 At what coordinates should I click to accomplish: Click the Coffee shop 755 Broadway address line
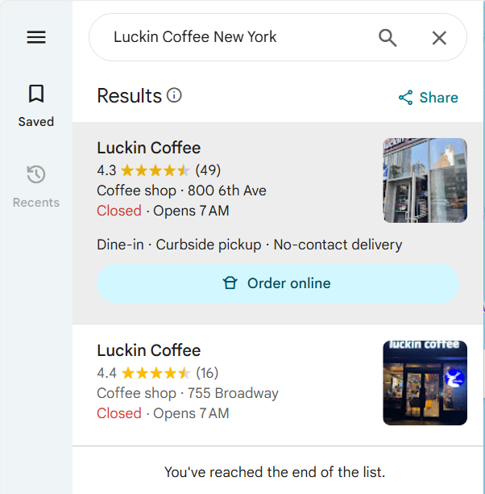click(188, 393)
